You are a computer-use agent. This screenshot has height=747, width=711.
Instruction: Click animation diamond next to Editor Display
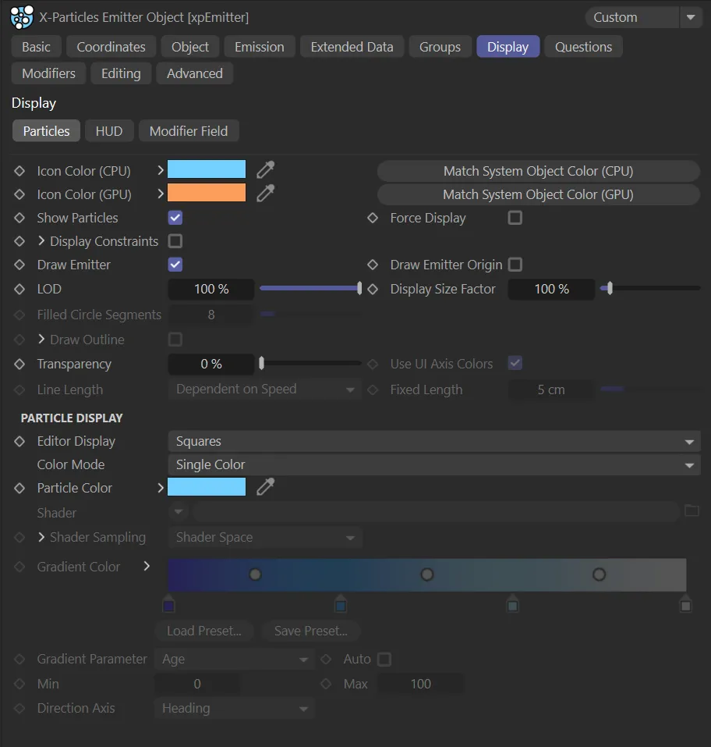20,441
